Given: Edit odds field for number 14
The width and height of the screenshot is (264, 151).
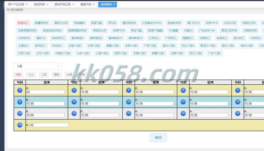Looking at the screenshot, I should click(100, 115).
